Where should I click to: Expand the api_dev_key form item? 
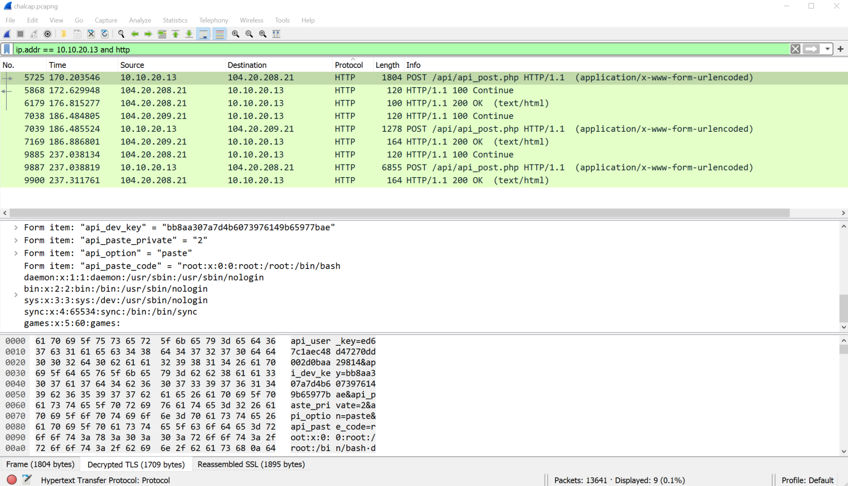click(x=16, y=227)
